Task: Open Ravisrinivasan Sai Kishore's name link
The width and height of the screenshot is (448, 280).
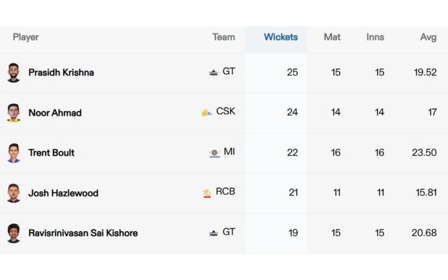Action: (x=83, y=233)
